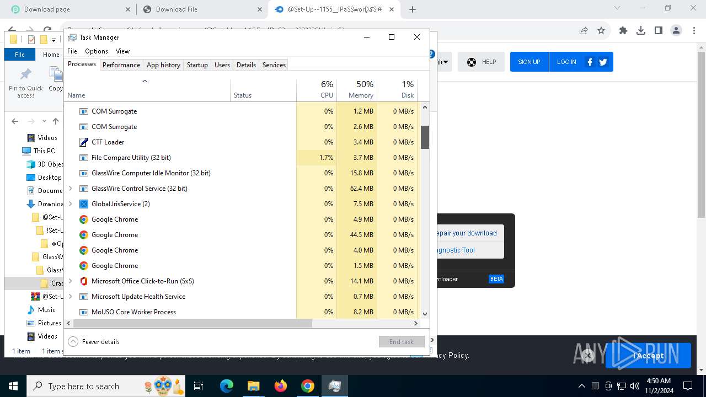Click the End task button
Viewport: 706px width, 397px height.
click(x=402, y=342)
